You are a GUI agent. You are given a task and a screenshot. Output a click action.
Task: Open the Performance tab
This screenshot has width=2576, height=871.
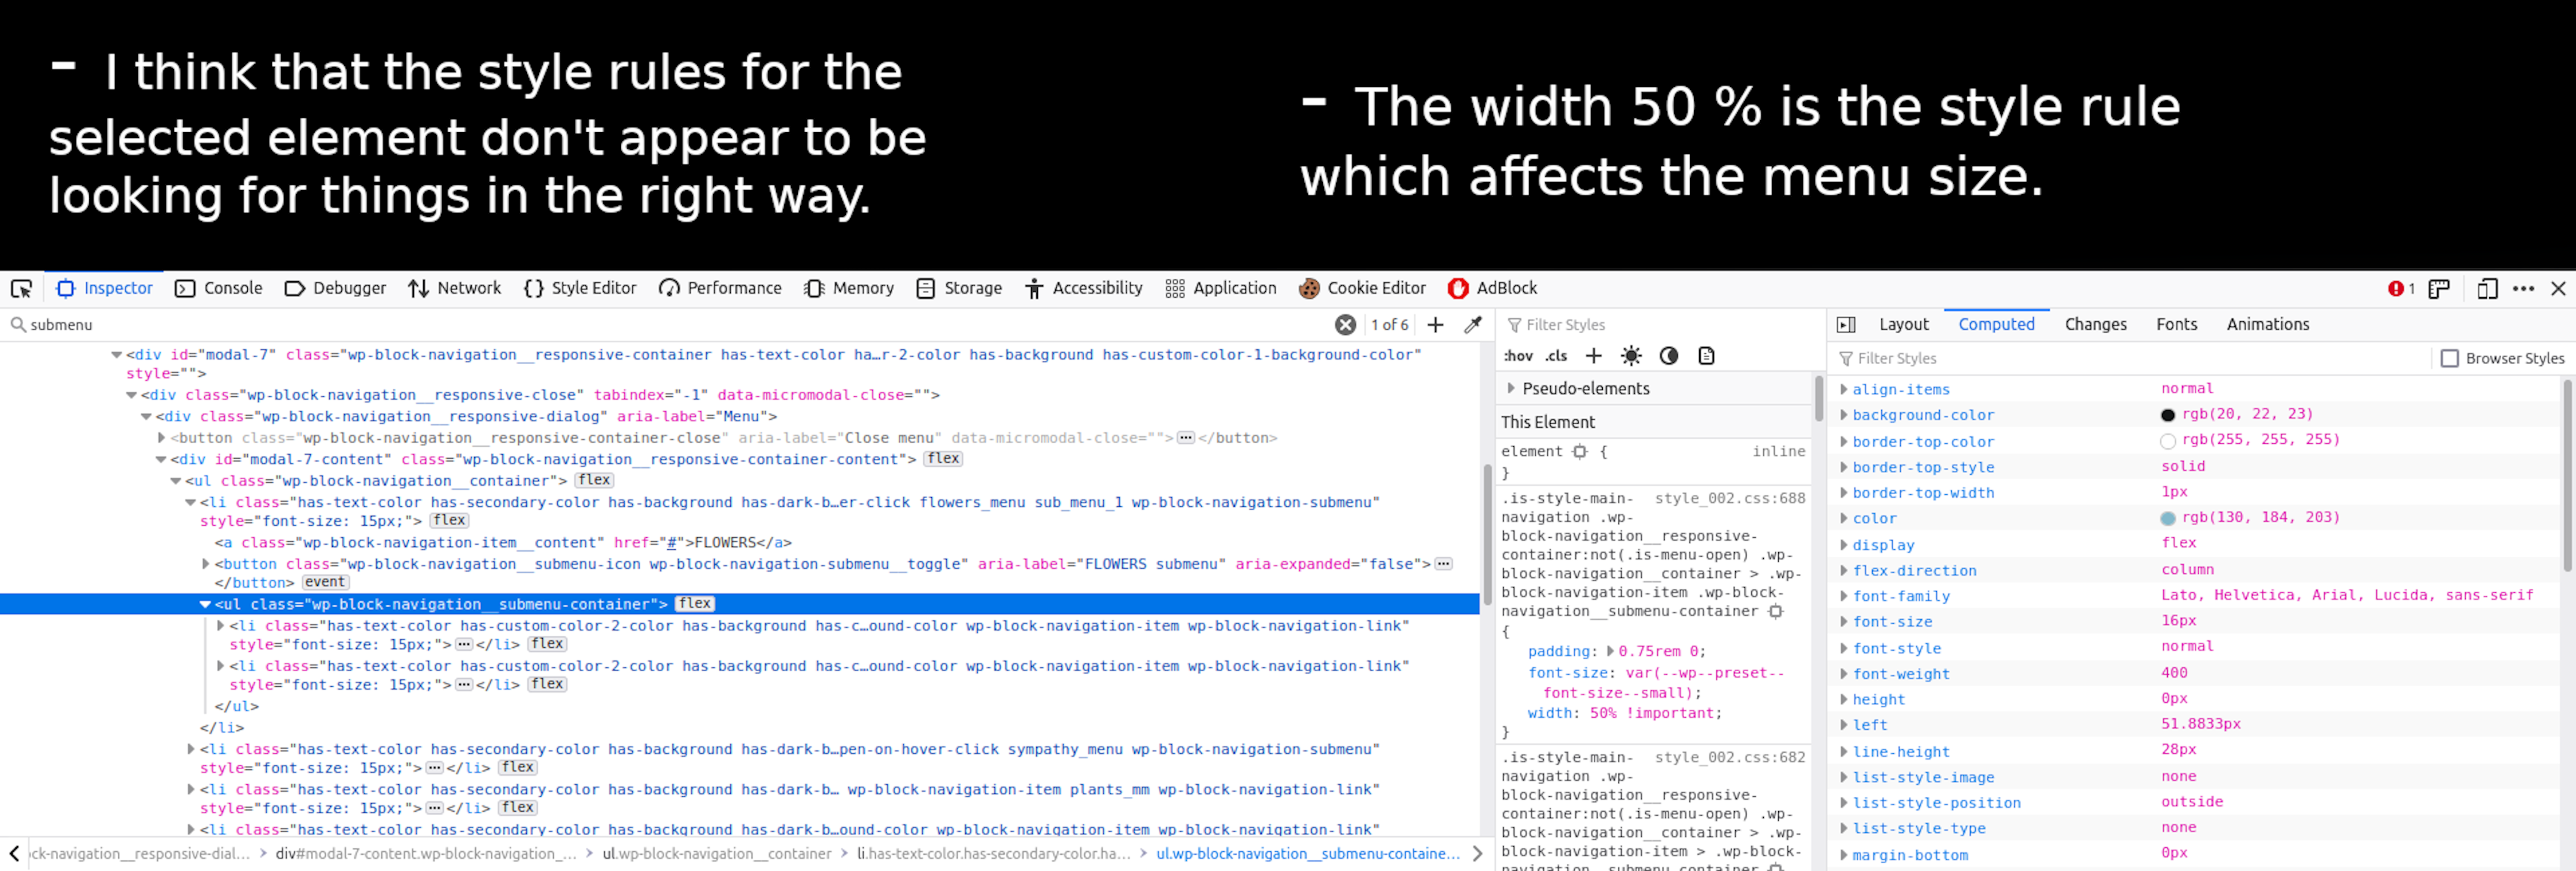click(720, 289)
